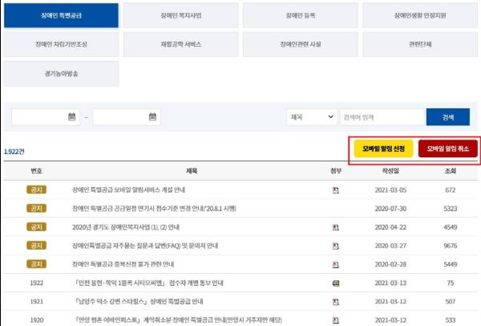Select the 장애인 특별공급 category tab

click(x=61, y=15)
